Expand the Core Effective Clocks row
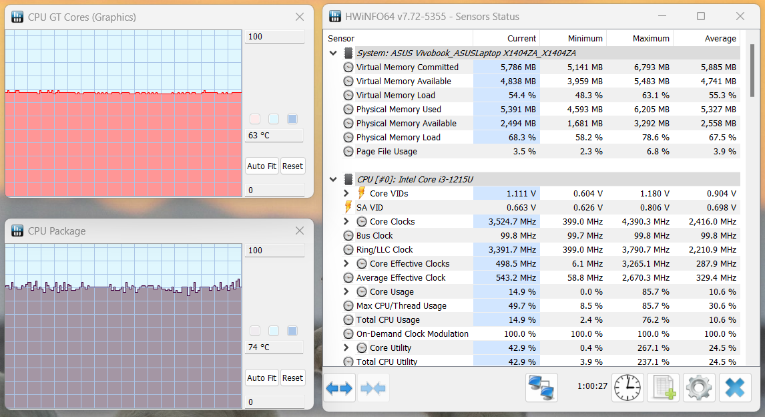This screenshot has height=417, width=765. (x=346, y=264)
